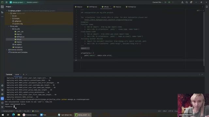The image size is (209, 117).
Task: Open more run actions menu
Action: click(x=173, y=2)
